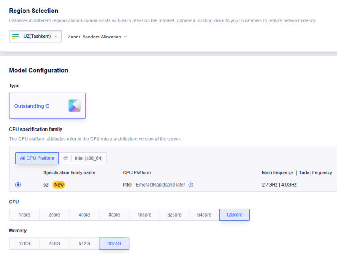
Task: Click the chevron next to Random Allocation
Action: [125, 37]
